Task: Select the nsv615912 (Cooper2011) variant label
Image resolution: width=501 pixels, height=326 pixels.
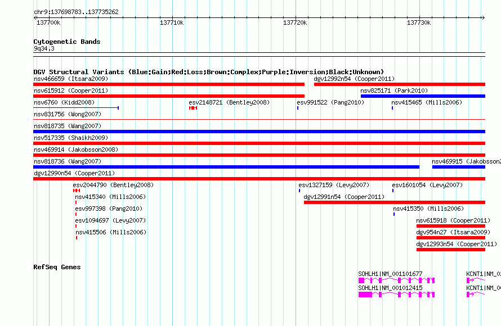Action: click(x=71, y=90)
